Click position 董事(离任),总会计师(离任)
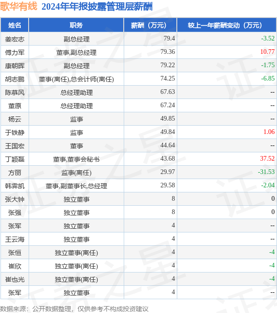The height and width of the screenshot is (313, 277). tap(76, 79)
